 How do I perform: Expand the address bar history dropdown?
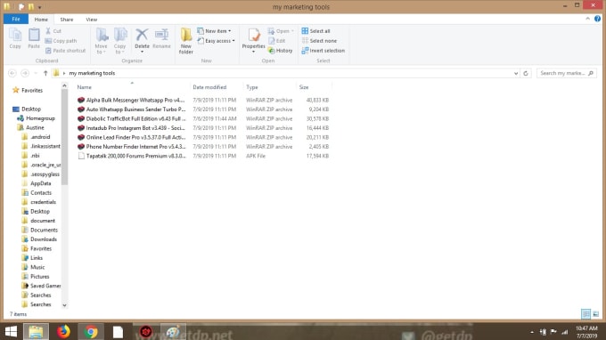pyautogui.click(x=516, y=73)
